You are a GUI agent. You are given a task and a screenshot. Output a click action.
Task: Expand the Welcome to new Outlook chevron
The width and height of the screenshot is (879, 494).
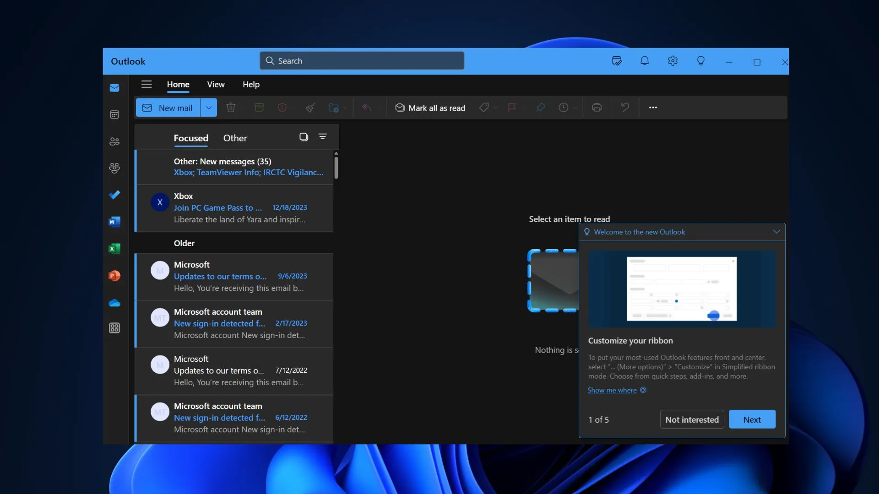coord(776,231)
